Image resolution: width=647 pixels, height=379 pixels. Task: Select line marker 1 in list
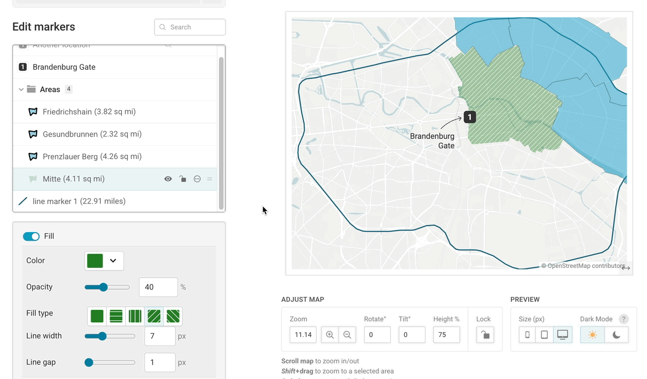pos(79,201)
